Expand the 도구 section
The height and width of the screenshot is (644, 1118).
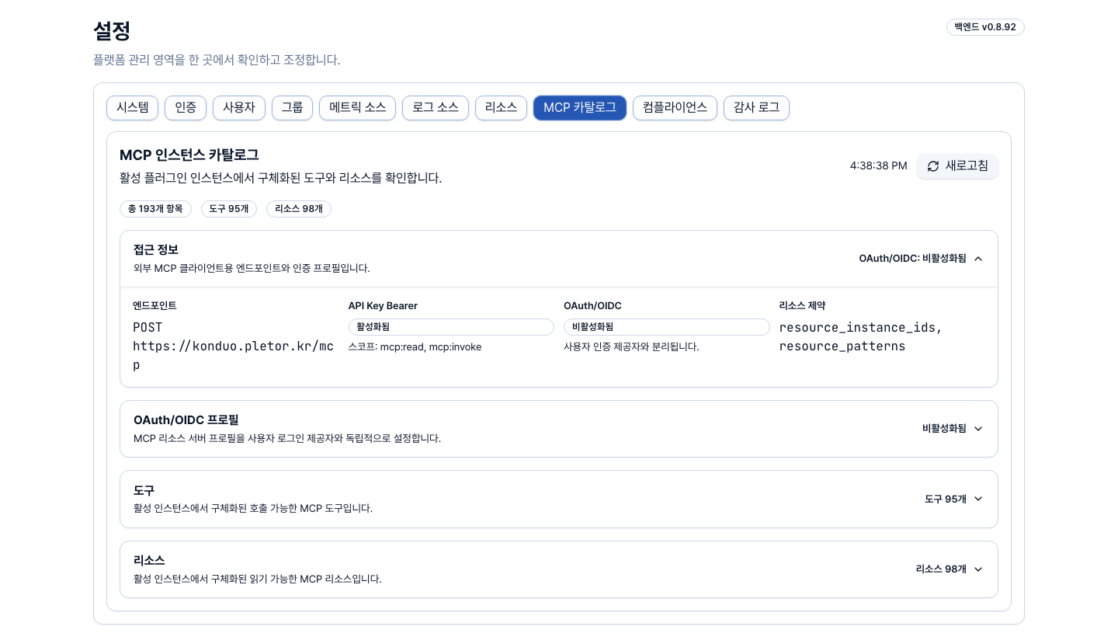[x=559, y=499]
